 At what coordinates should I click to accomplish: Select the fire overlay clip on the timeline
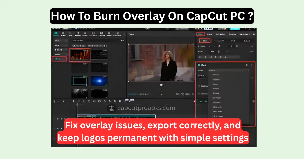point(116,116)
